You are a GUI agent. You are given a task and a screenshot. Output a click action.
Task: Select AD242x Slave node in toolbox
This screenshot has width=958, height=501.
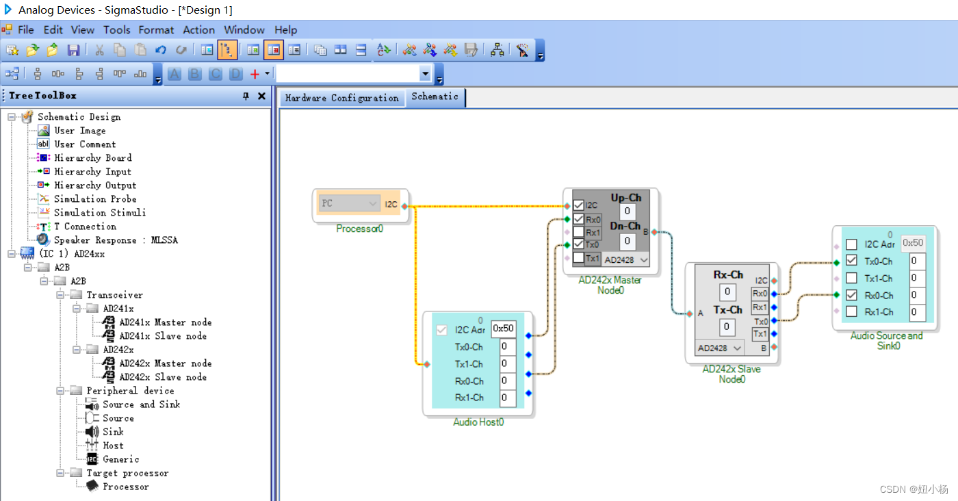pyautogui.click(x=163, y=377)
